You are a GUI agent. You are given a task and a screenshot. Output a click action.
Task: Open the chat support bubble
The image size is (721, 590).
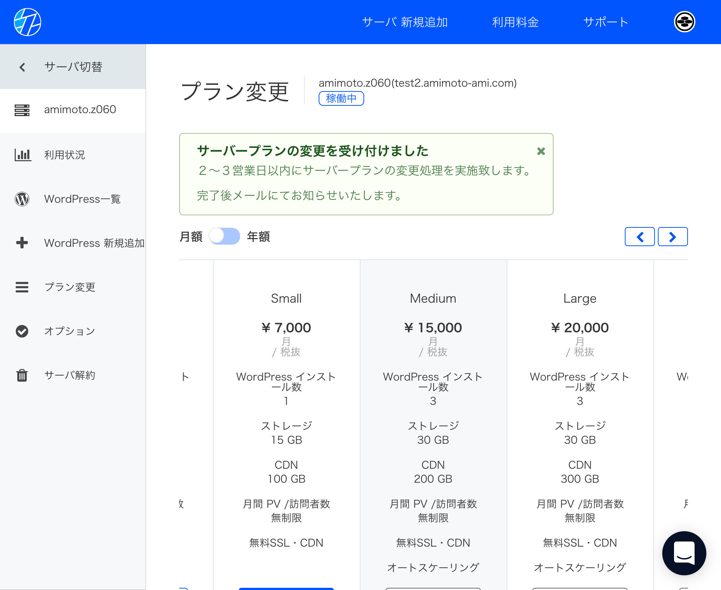(x=684, y=553)
